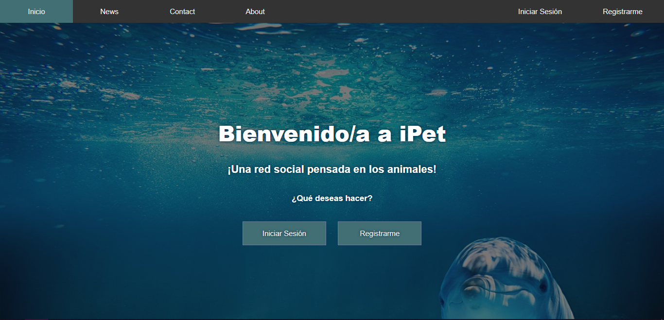The height and width of the screenshot is (320, 664).
Task: Click the '¡Una red social pensada en los animales!' subtitle
Action: pos(332,169)
